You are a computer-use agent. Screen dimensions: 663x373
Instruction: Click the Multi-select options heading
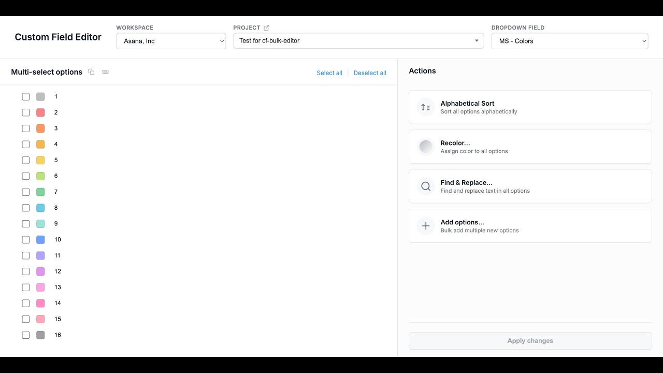(x=47, y=72)
